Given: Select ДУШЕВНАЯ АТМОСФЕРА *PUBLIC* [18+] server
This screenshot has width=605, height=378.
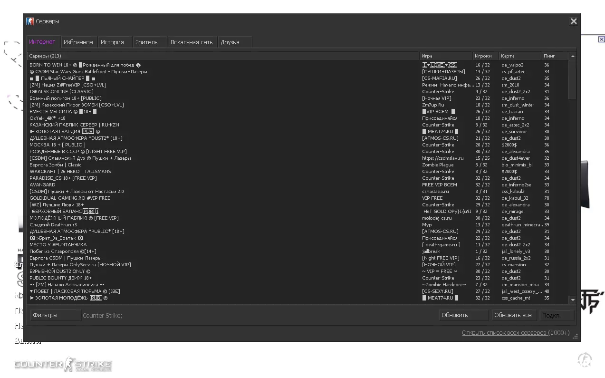Looking at the screenshot, I should [x=298, y=232].
